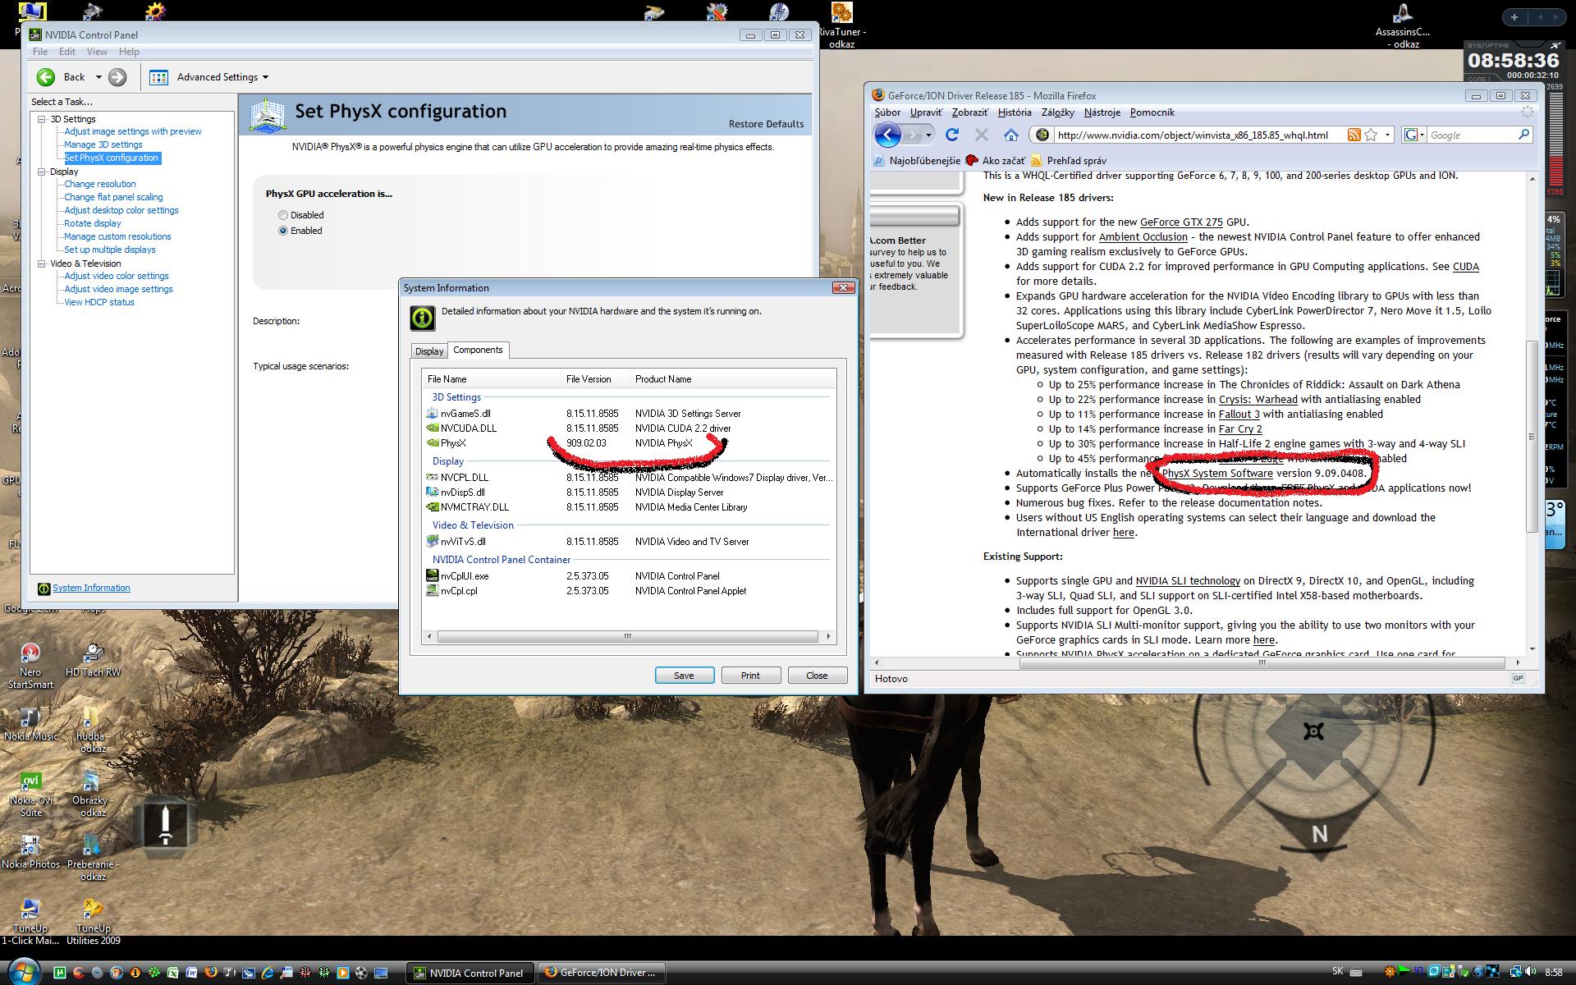
Task: Click Save in System Information dialog
Action: 684,676
